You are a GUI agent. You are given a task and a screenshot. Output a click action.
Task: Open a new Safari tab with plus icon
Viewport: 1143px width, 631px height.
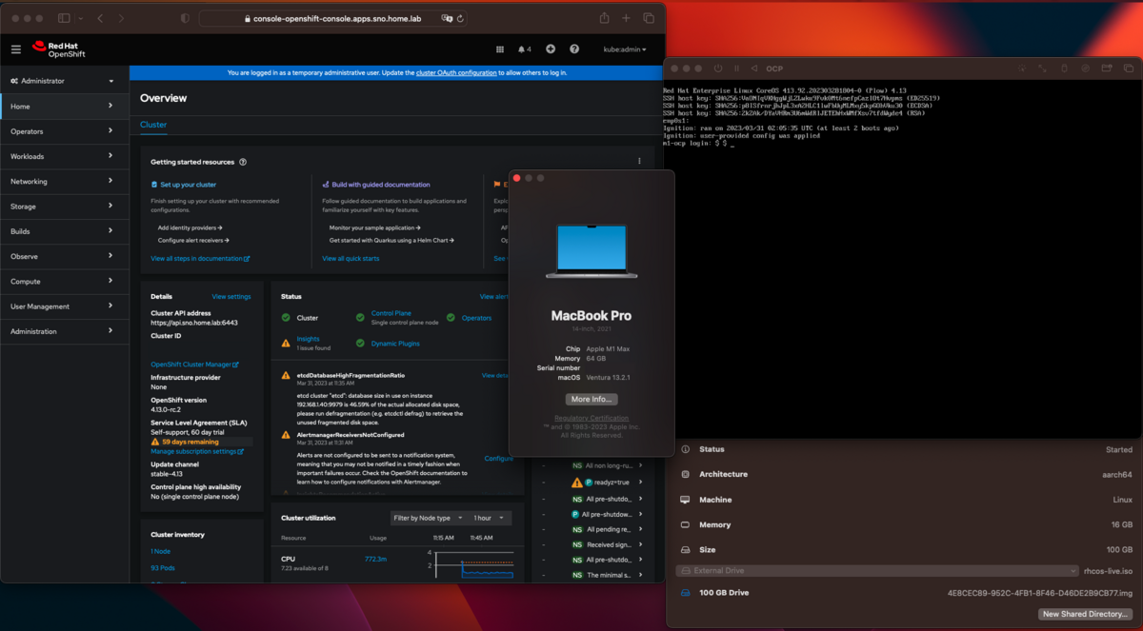(x=626, y=18)
